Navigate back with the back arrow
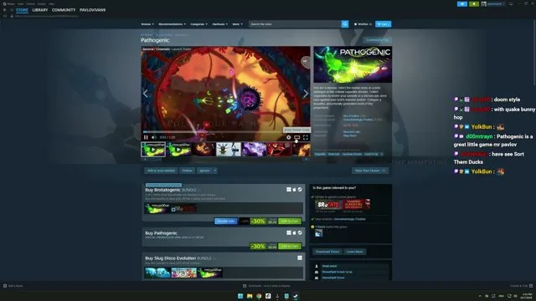 [x=5, y=10]
